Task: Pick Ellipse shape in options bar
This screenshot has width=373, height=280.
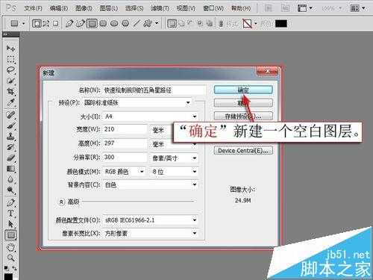Action: pyautogui.click(x=114, y=24)
